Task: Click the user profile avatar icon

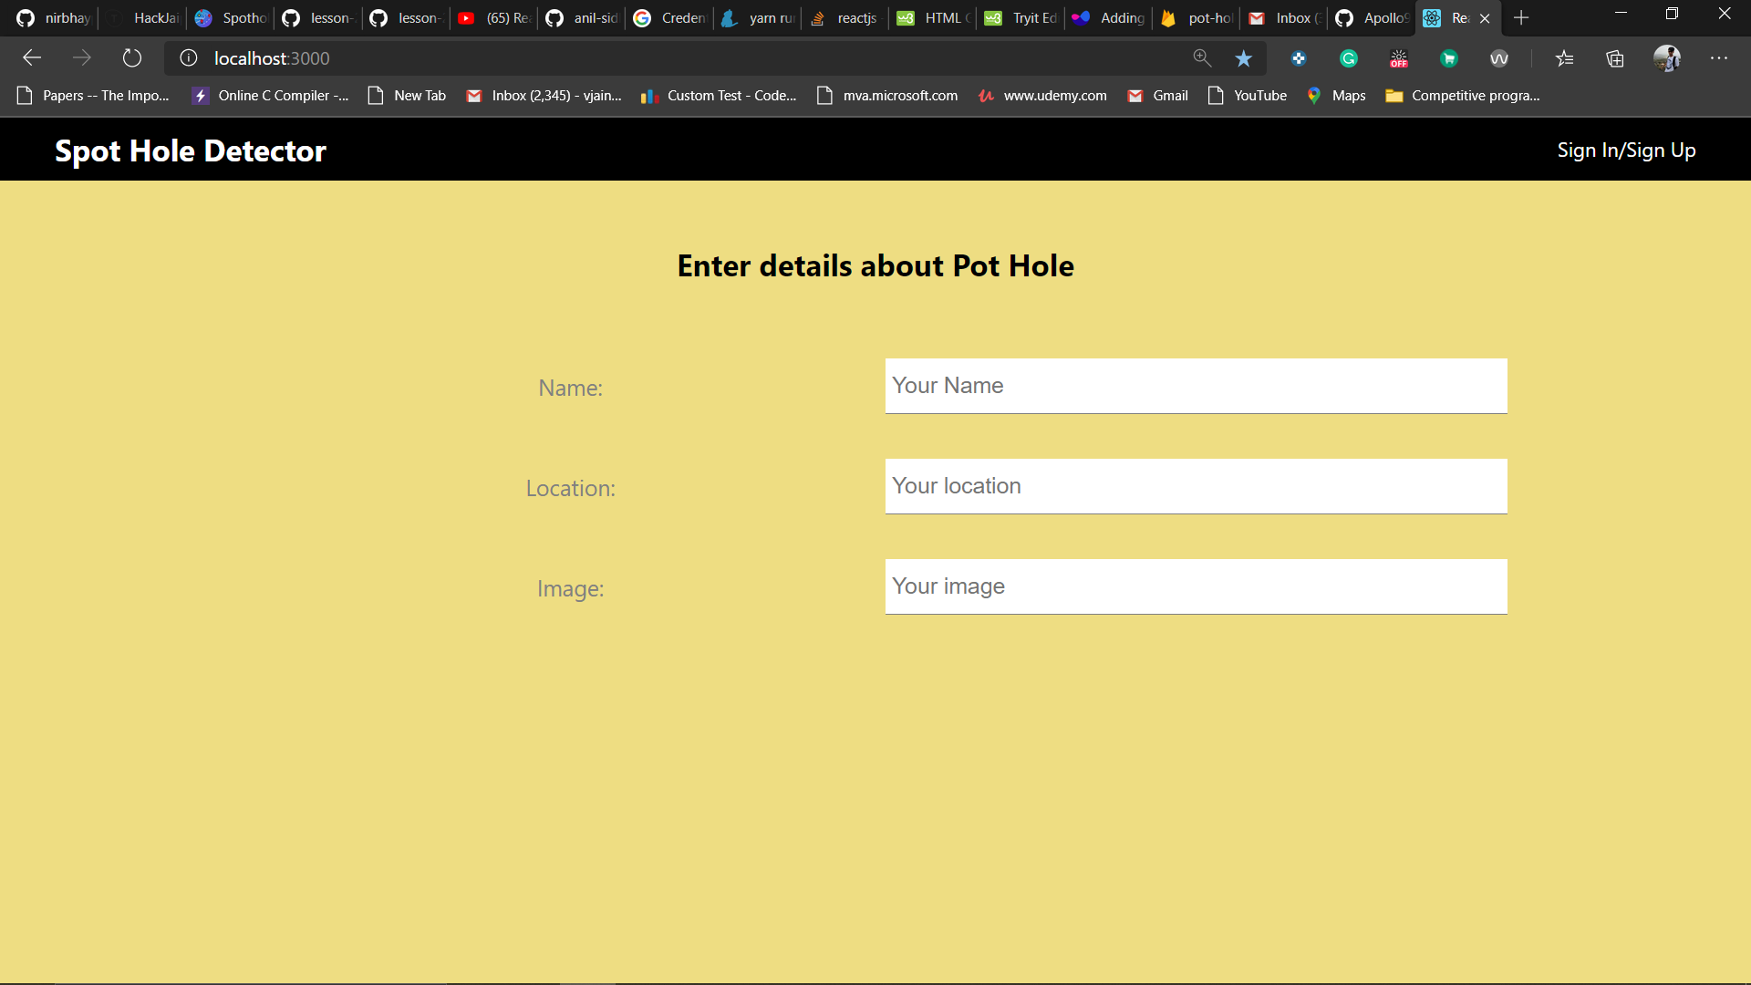Action: (1666, 58)
